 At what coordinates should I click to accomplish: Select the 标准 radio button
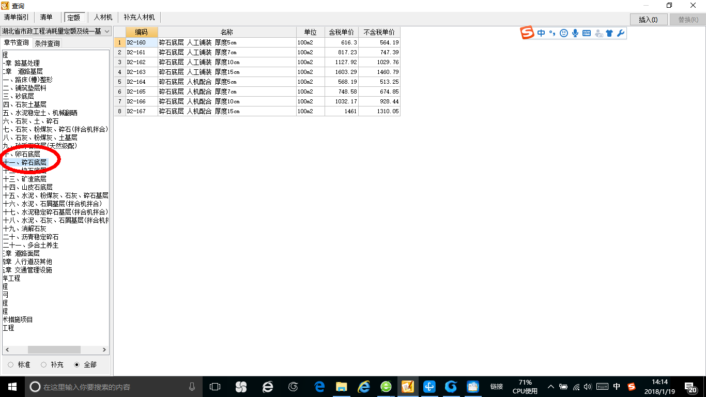point(11,365)
